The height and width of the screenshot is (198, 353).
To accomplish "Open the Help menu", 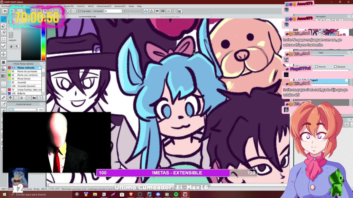I will click(x=139, y=6).
